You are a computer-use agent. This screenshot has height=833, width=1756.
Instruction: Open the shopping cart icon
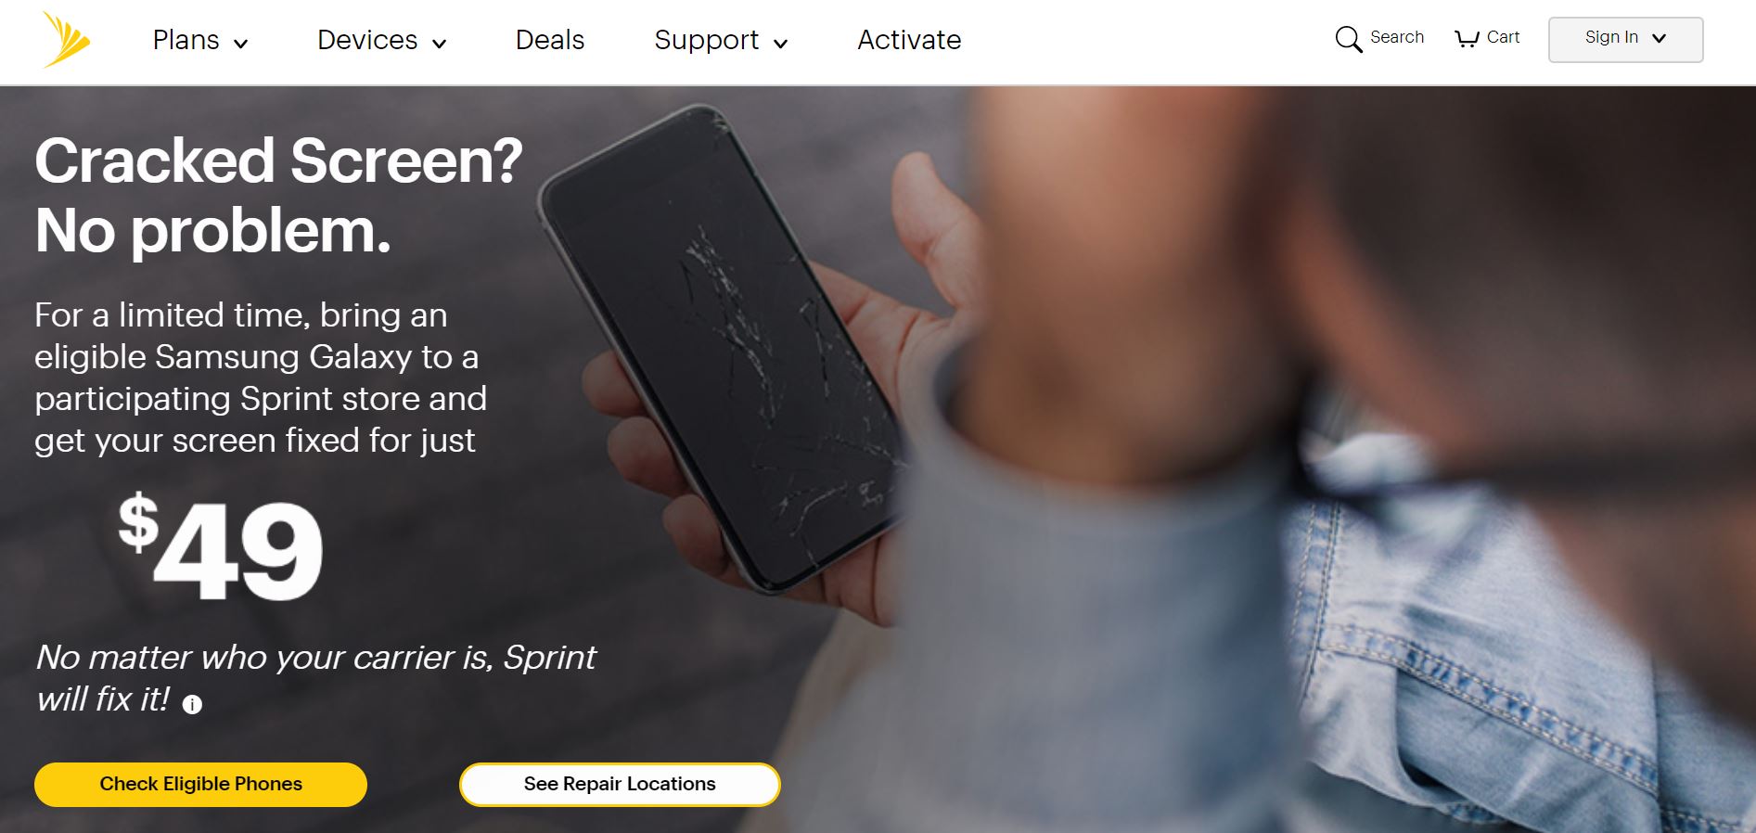(x=1467, y=38)
